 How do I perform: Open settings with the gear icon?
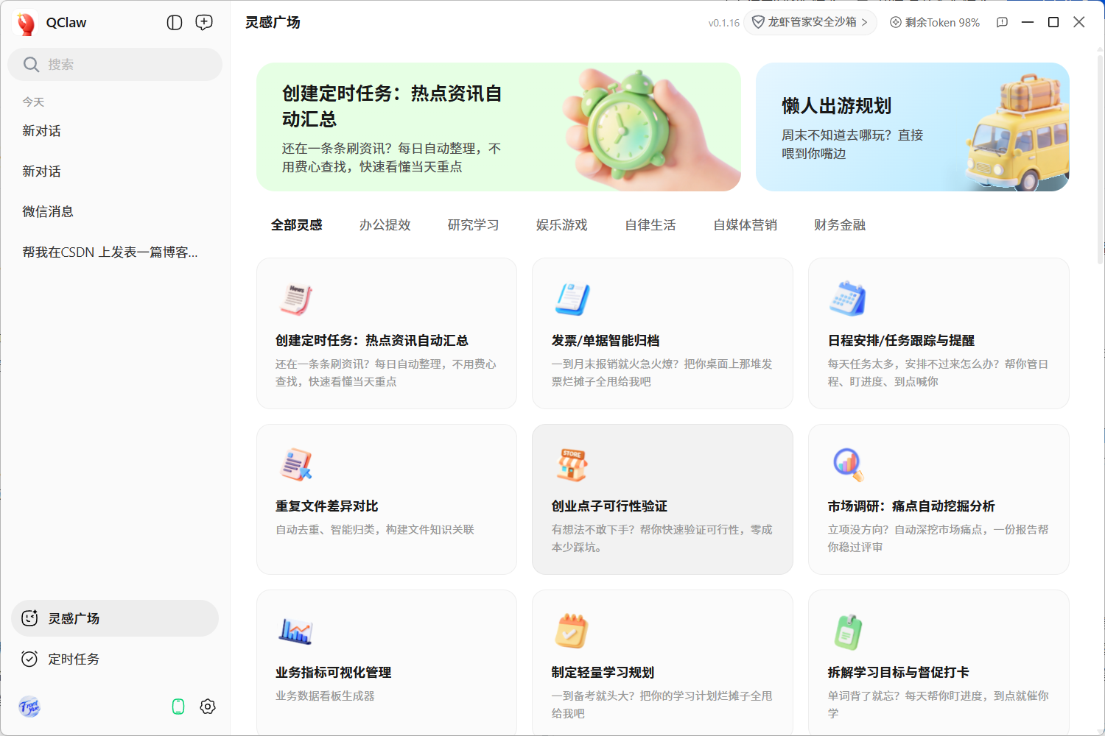pyautogui.click(x=208, y=707)
